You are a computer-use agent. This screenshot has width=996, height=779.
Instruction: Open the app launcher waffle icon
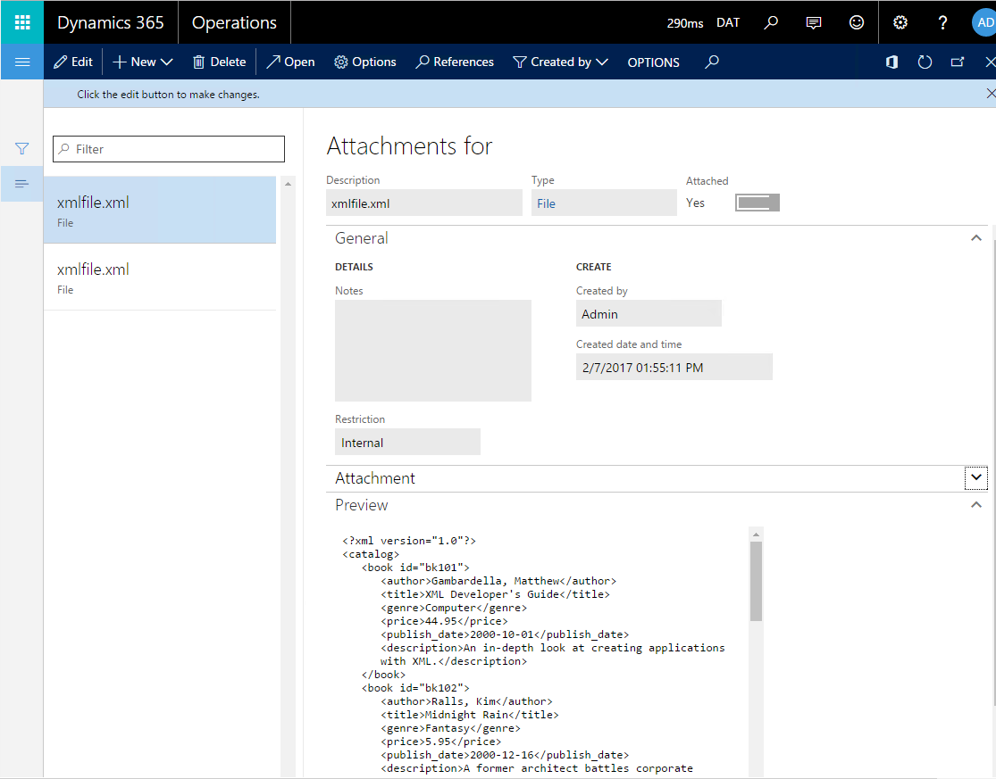point(22,22)
